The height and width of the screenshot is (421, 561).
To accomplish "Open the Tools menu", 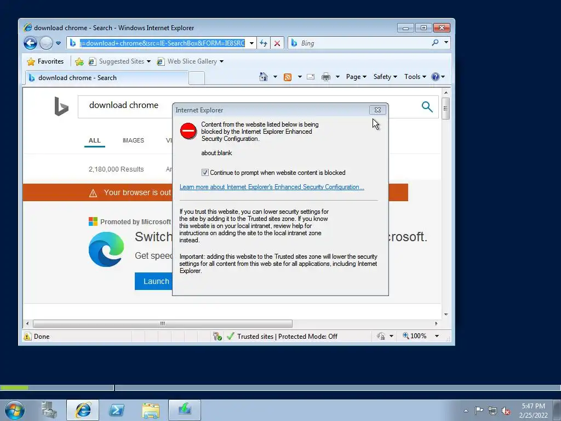I will pyautogui.click(x=415, y=77).
